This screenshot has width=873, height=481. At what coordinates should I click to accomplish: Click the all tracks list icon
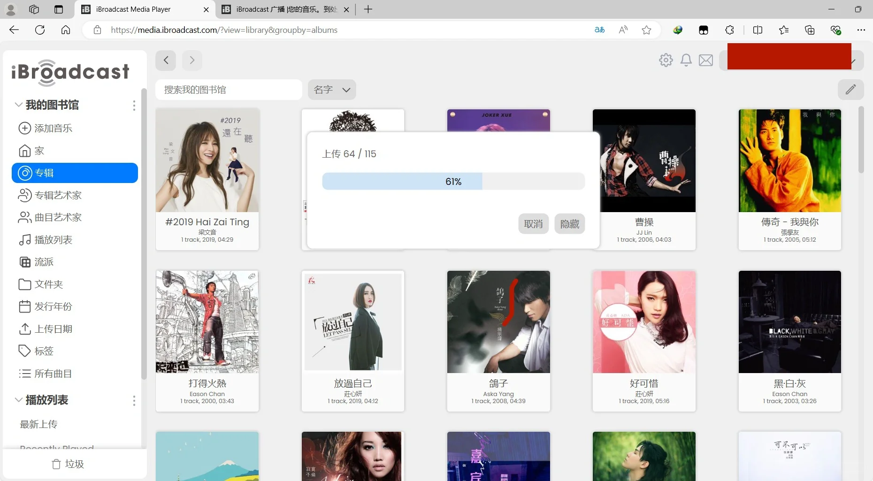pos(24,374)
